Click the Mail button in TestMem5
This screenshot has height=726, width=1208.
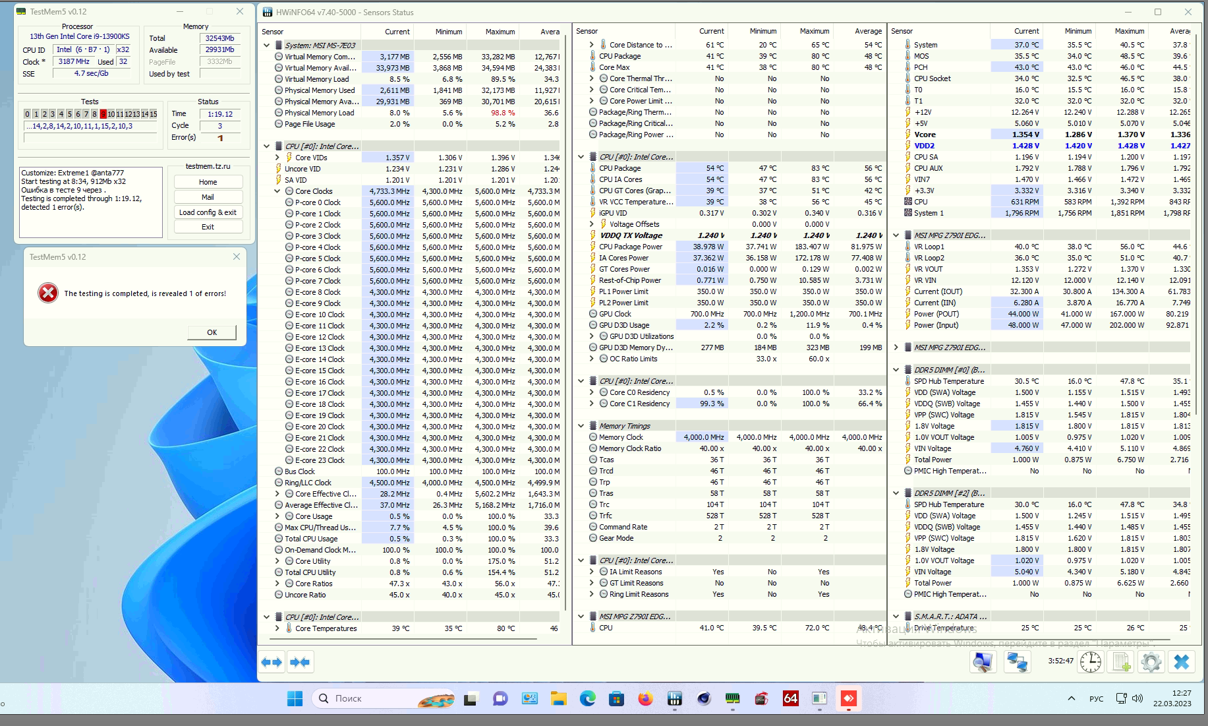(208, 197)
